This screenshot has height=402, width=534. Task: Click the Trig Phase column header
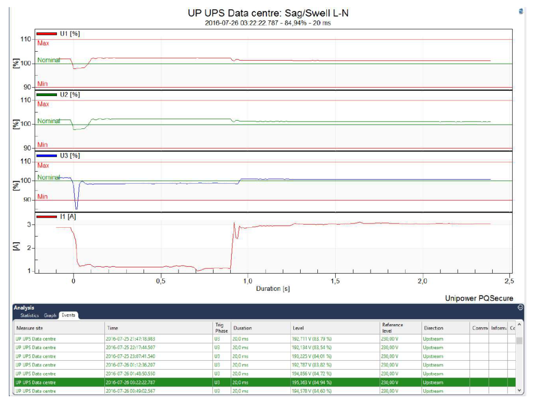pos(222,328)
